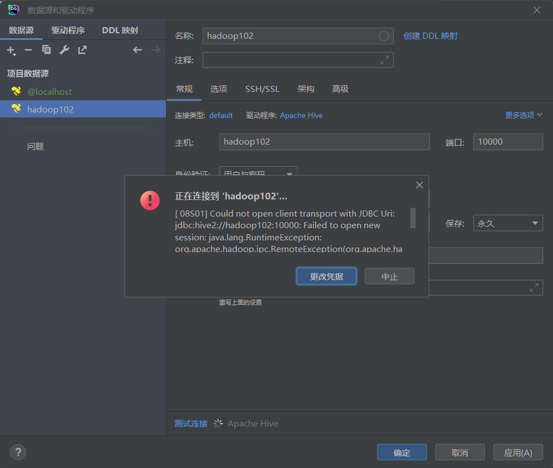Click the Hive icon beside @localhost
This screenshot has width=553, height=468.
click(x=16, y=91)
